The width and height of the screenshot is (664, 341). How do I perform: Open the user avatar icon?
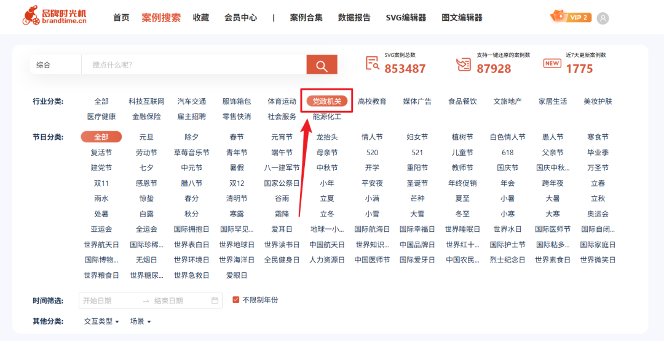(x=603, y=18)
